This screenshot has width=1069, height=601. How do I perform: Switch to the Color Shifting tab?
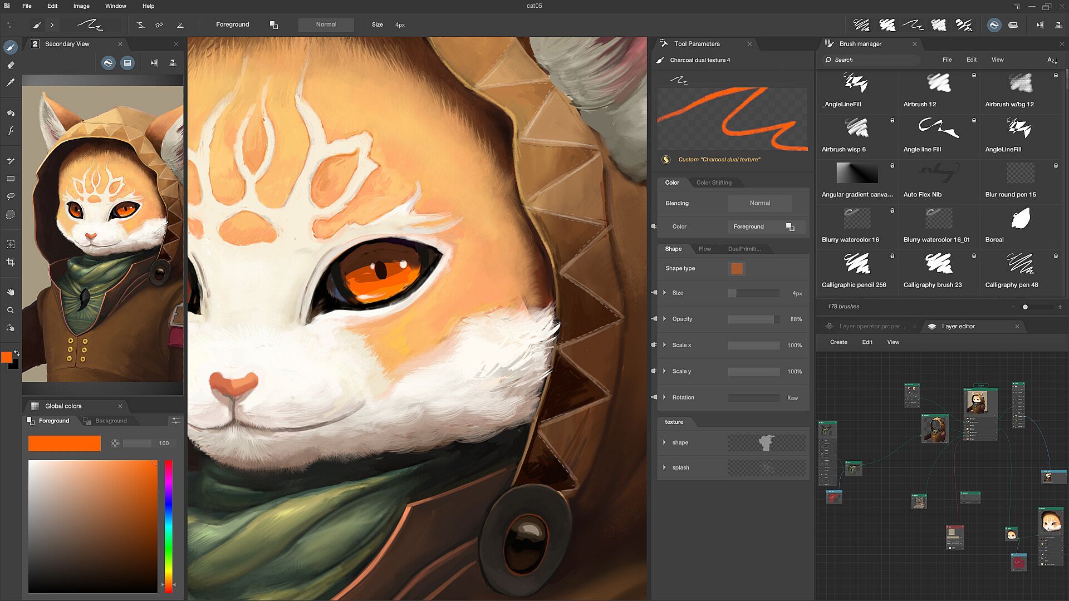click(714, 183)
